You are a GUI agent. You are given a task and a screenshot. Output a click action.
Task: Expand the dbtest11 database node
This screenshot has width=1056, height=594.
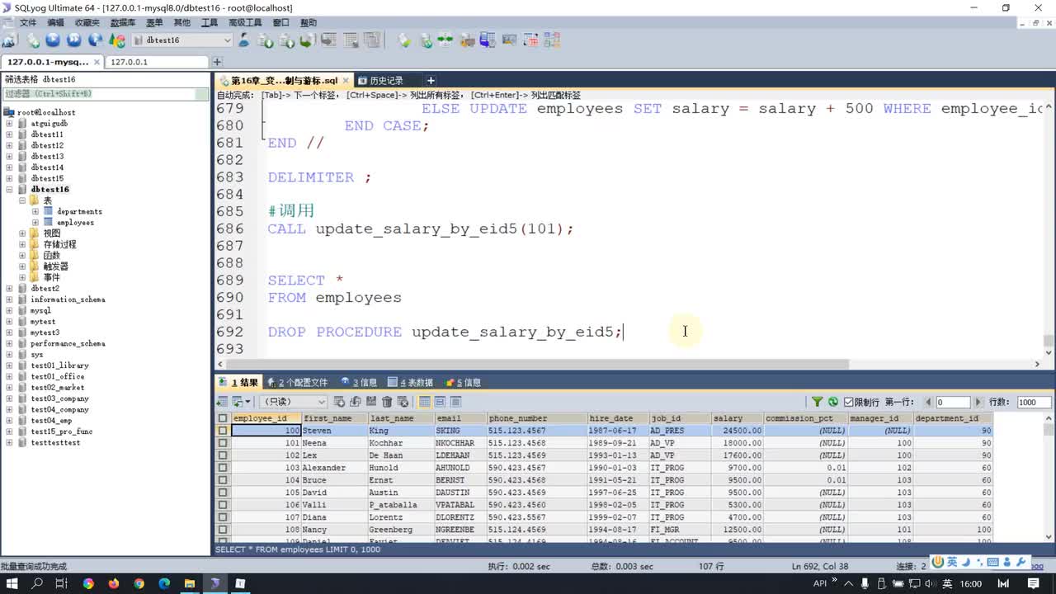10,134
